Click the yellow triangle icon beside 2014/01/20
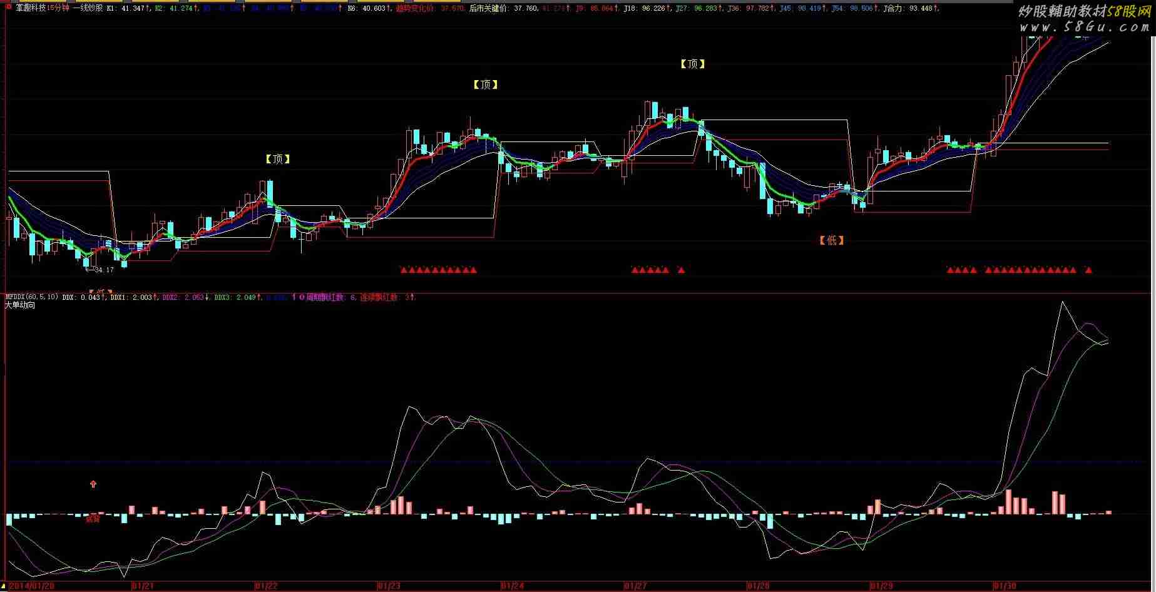The height and width of the screenshot is (592, 1156). click(4, 586)
